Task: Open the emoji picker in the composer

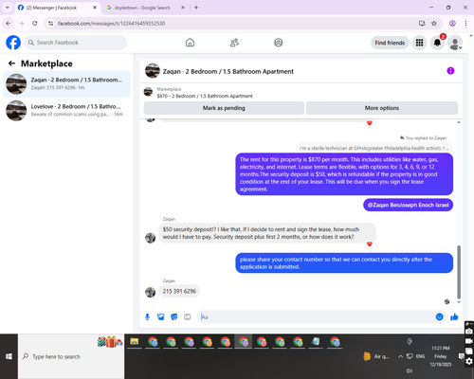Action: point(439,316)
